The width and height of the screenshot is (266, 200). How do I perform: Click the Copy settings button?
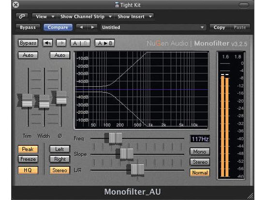220,27
